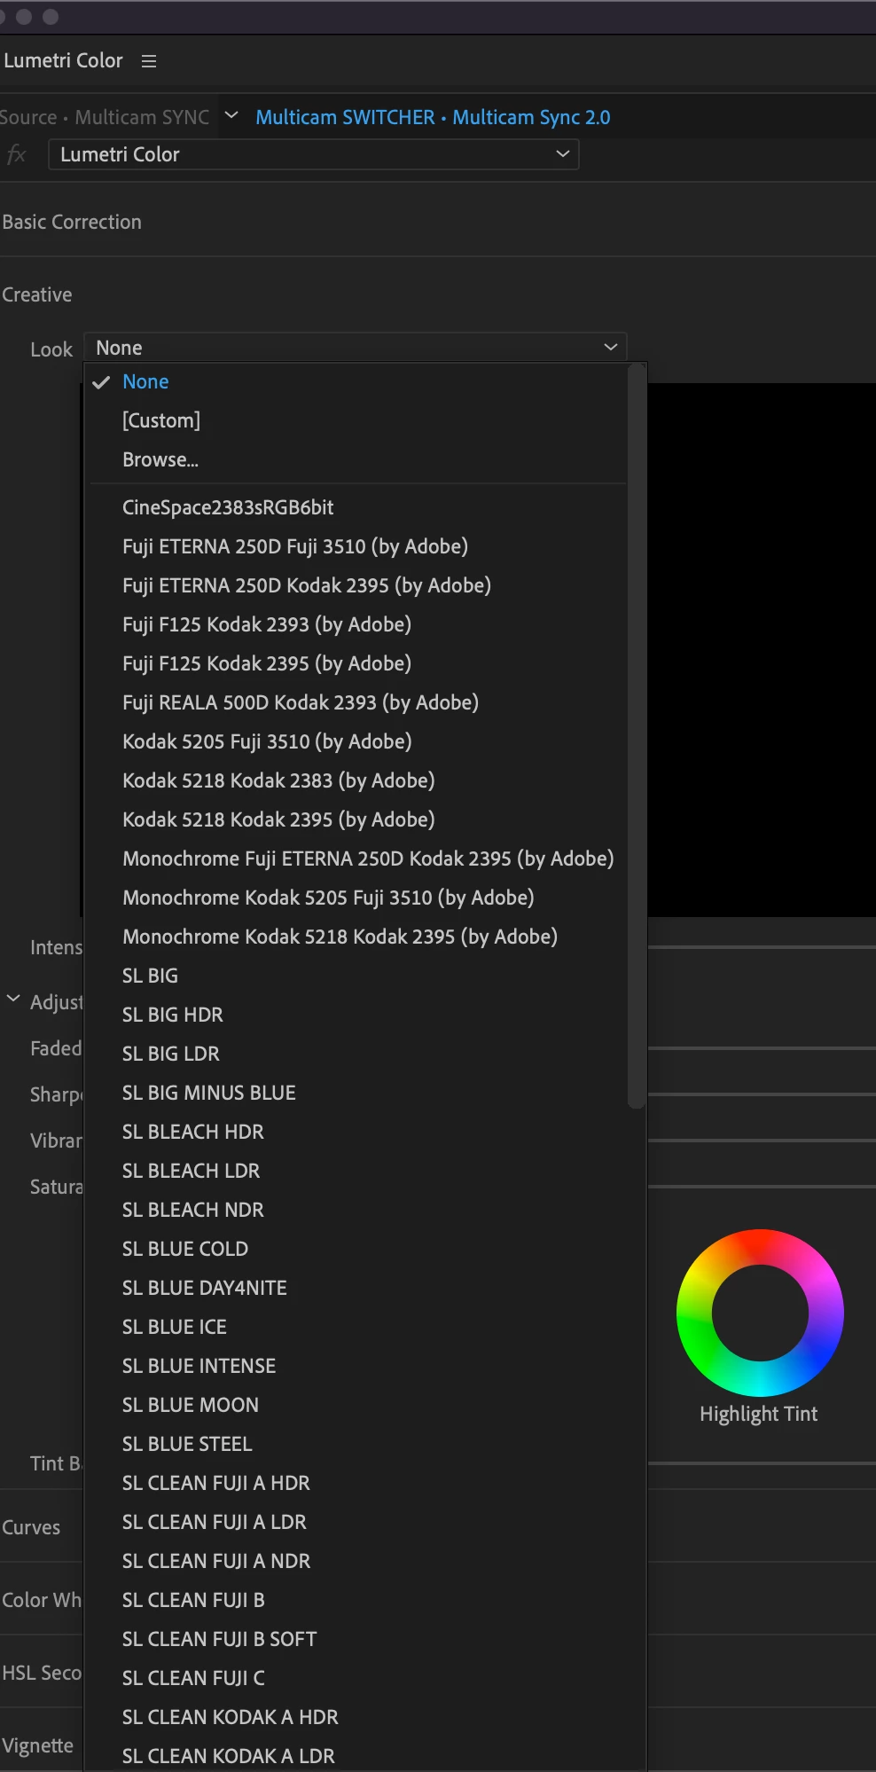Expand the HSL Secondary section
Image resolution: width=876 pixels, height=1772 pixels.
42,1673
